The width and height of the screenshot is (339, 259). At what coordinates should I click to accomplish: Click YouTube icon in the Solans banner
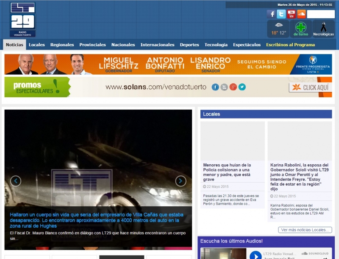click(x=224, y=87)
